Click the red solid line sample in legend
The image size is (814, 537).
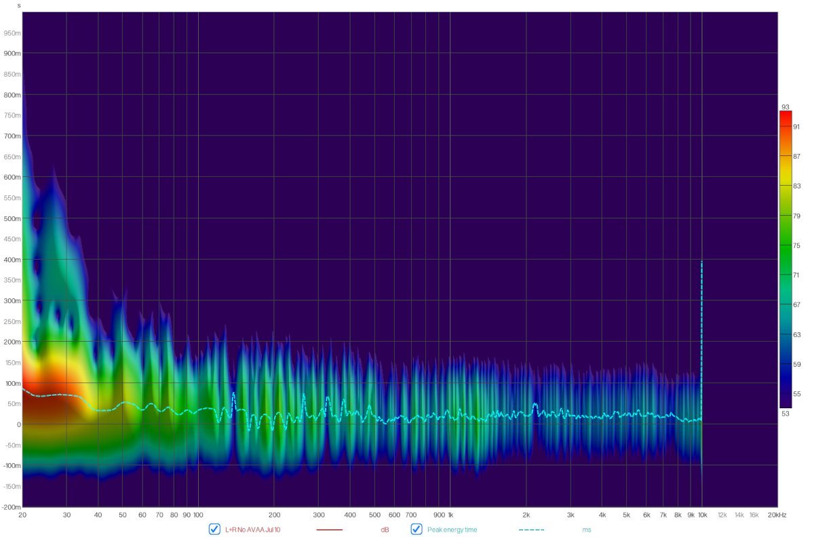(x=329, y=530)
